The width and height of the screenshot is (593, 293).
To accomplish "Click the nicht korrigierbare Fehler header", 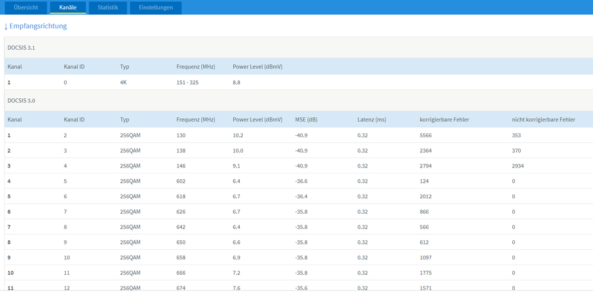I will (544, 120).
